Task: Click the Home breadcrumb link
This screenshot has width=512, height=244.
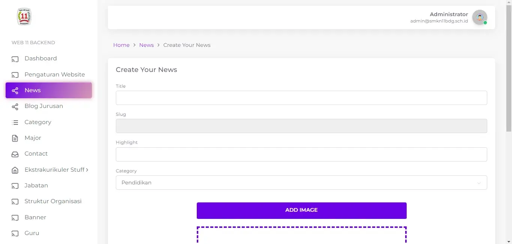Action: (121, 45)
